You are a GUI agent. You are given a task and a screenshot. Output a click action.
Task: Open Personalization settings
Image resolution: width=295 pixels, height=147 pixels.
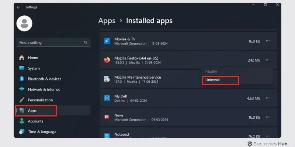40,100
